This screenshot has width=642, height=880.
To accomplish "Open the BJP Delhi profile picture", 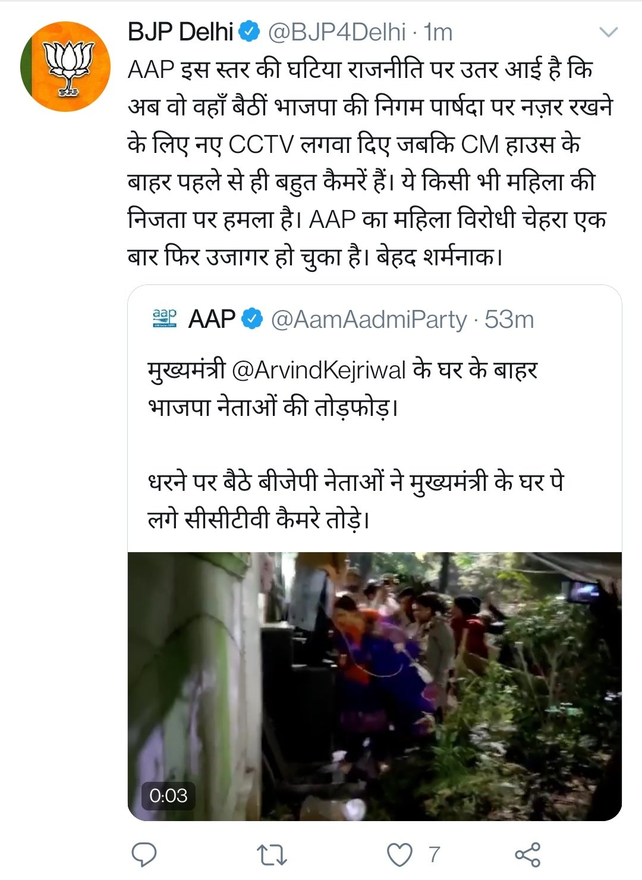I will pyautogui.click(x=65, y=67).
